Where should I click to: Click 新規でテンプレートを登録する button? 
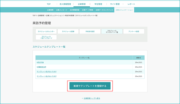point(90,86)
